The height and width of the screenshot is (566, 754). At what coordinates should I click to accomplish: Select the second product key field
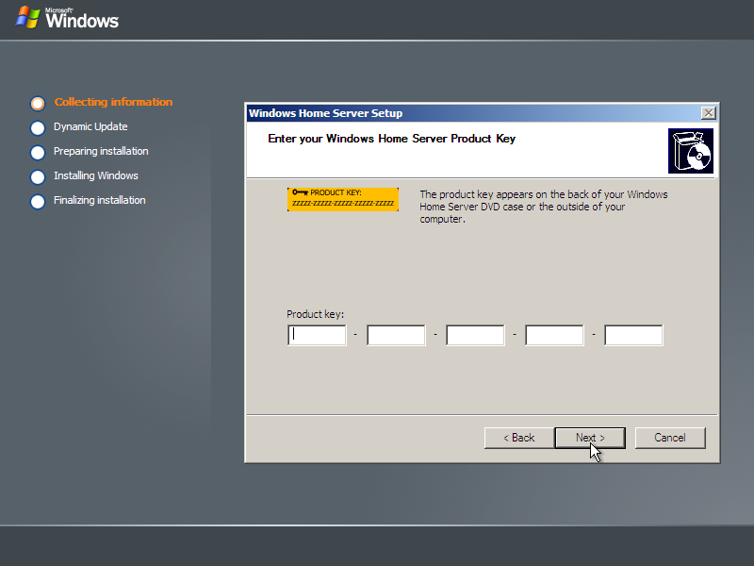pyautogui.click(x=396, y=335)
